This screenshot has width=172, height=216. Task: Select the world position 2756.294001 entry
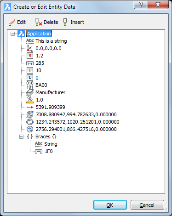pyautogui.click(x=76, y=129)
